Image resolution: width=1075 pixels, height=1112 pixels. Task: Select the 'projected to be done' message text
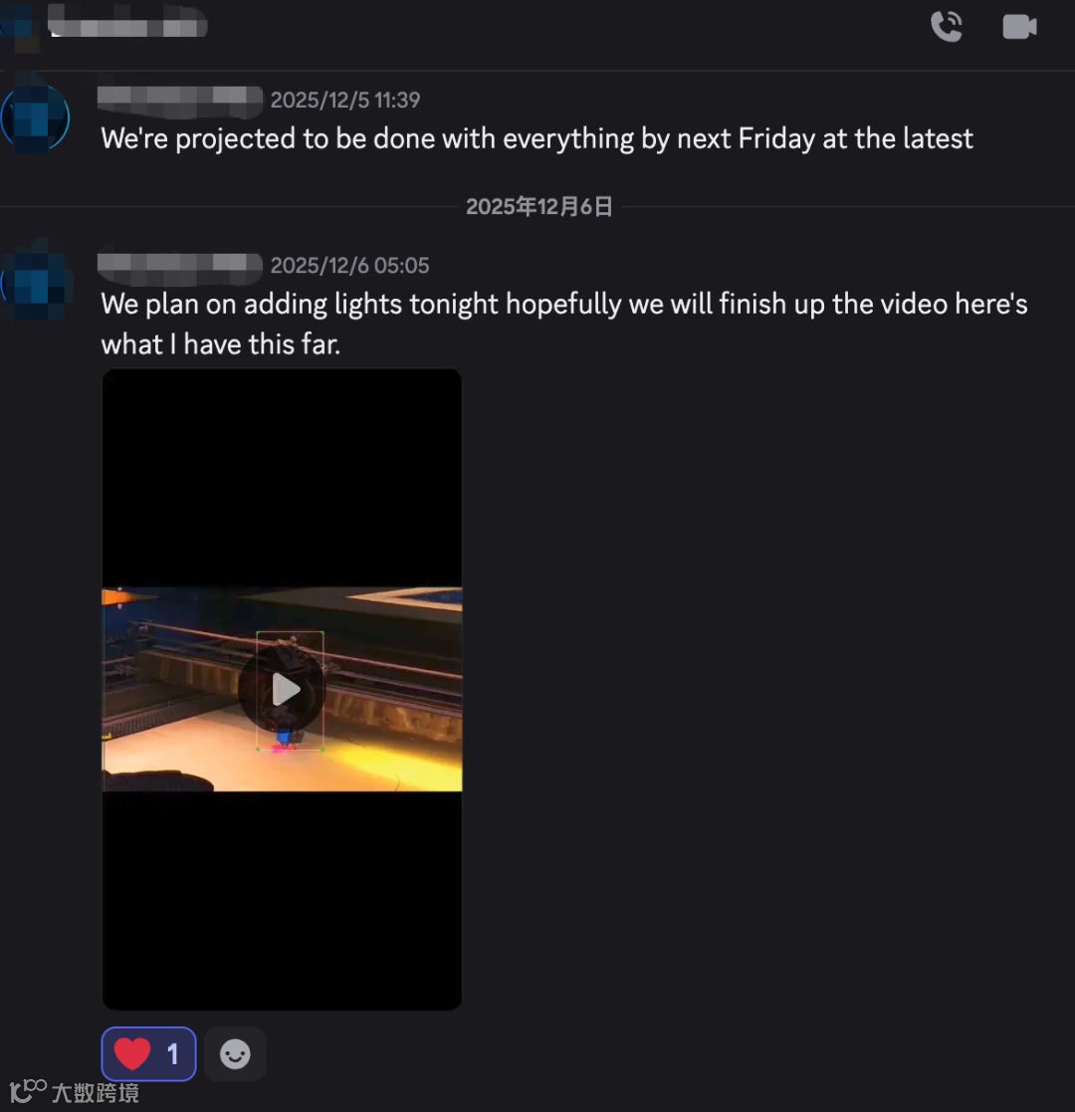pos(537,139)
